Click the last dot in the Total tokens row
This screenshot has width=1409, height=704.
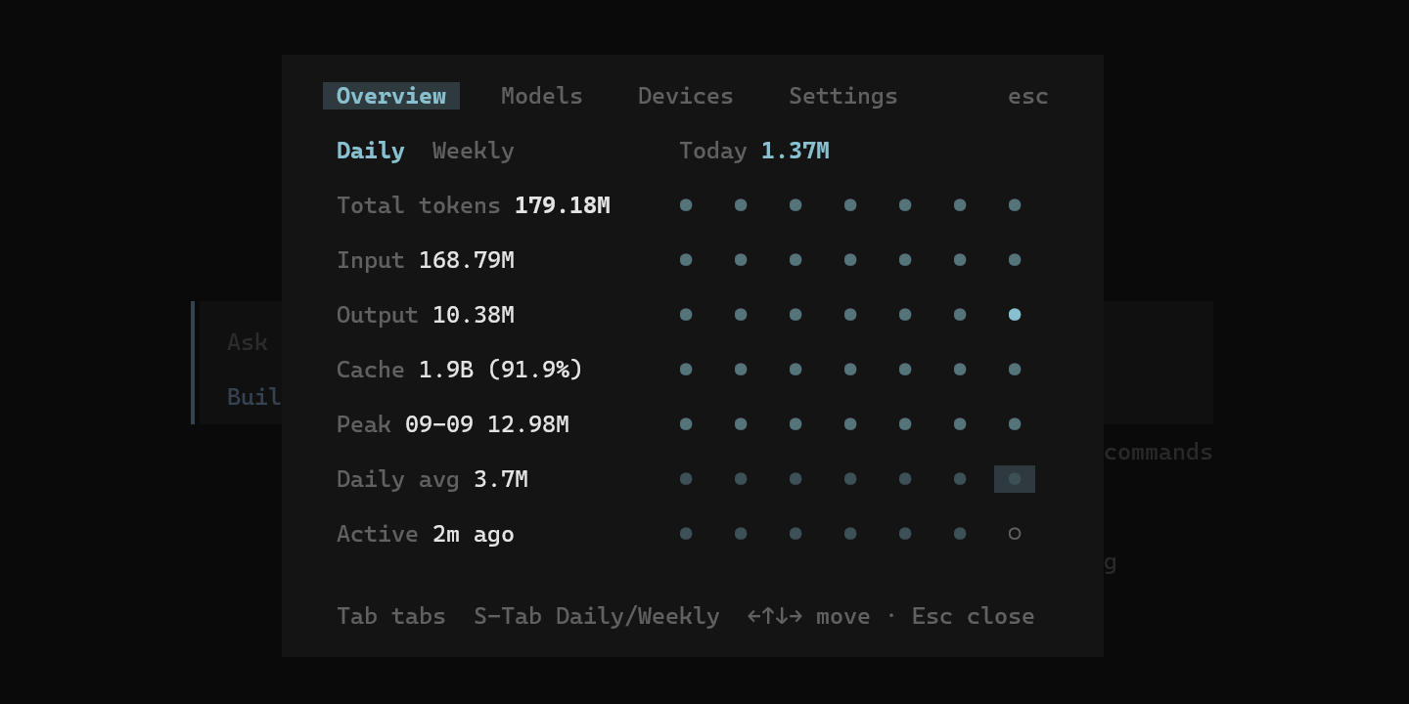click(1015, 205)
